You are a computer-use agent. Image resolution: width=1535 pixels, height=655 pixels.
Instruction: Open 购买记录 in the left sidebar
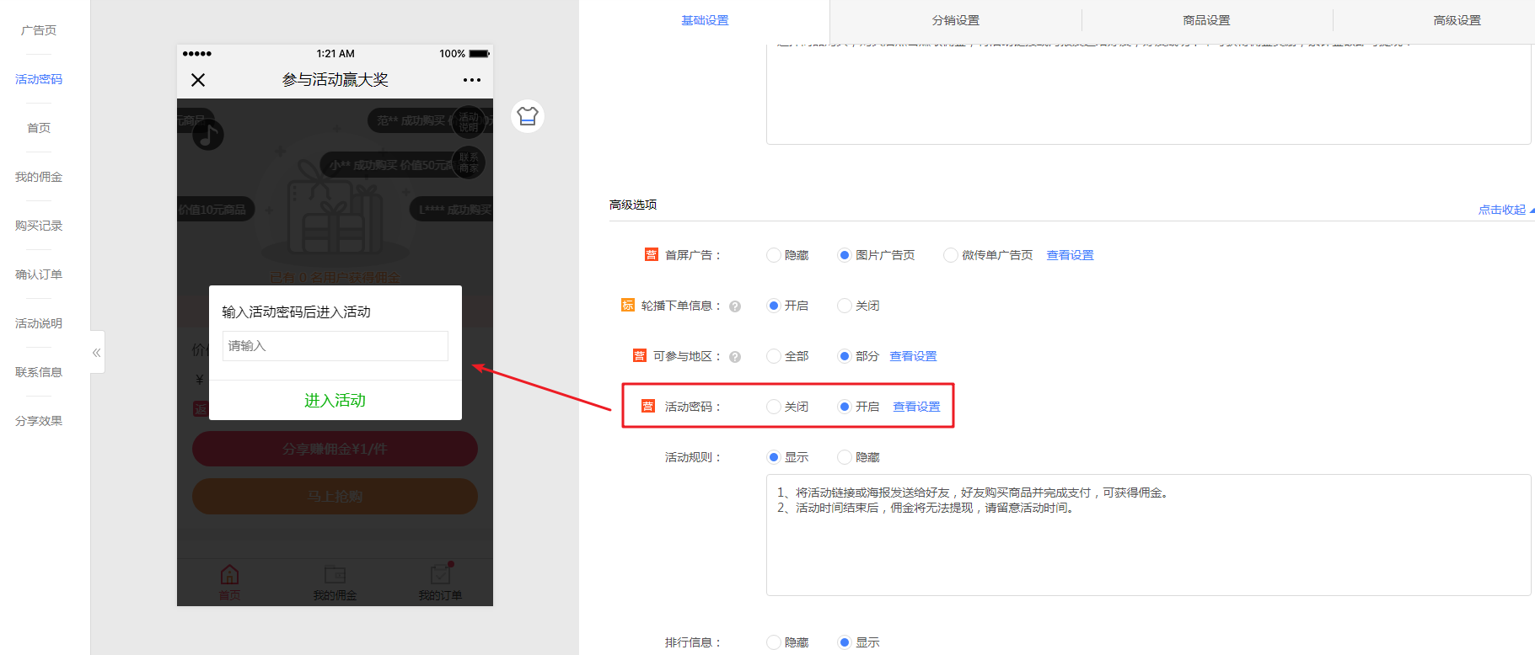(x=39, y=226)
